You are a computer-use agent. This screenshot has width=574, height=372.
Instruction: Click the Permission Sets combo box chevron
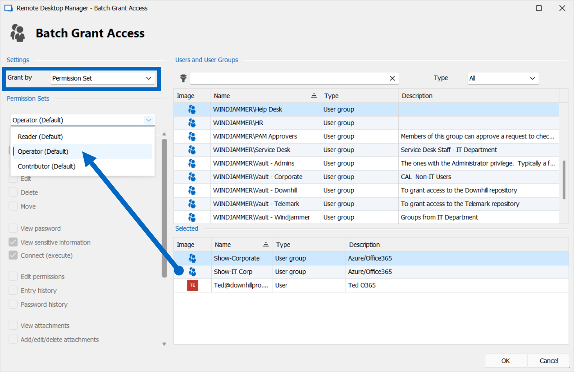tap(149, 120)
